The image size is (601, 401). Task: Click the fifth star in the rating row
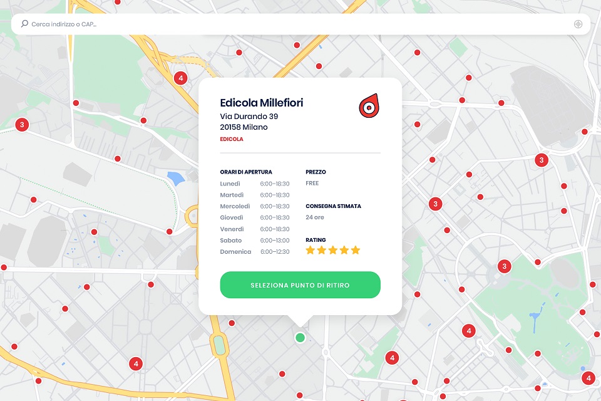(x=355, y=249)
